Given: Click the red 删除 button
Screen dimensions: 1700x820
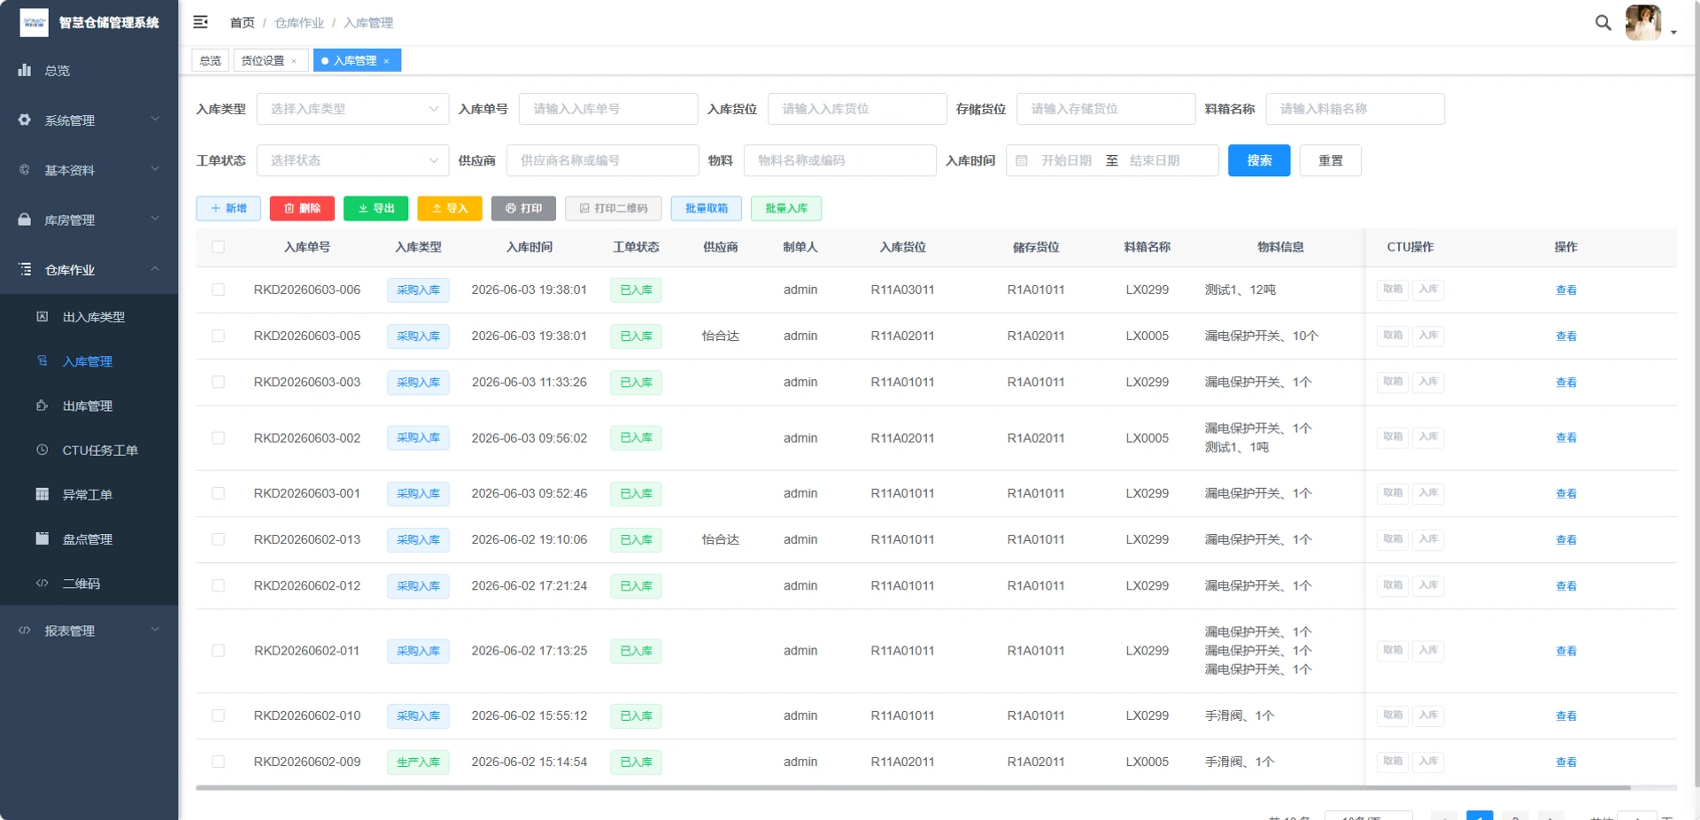Looking at the screenshot, I should pos(302,208).
